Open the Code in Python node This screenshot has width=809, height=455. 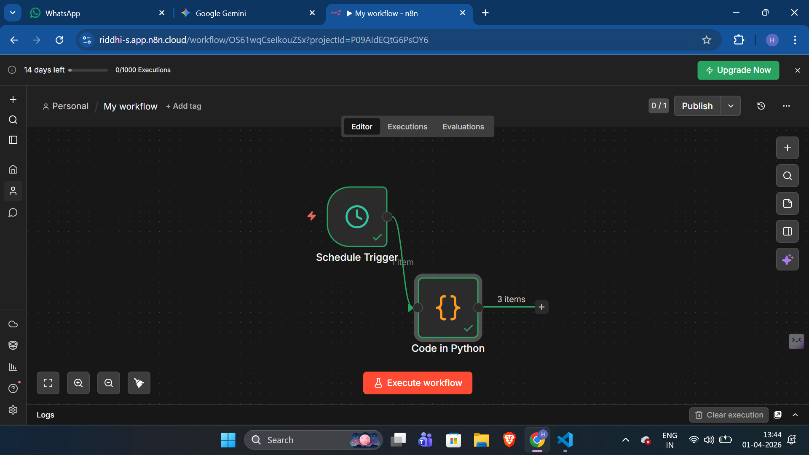[x=448, y=308]
